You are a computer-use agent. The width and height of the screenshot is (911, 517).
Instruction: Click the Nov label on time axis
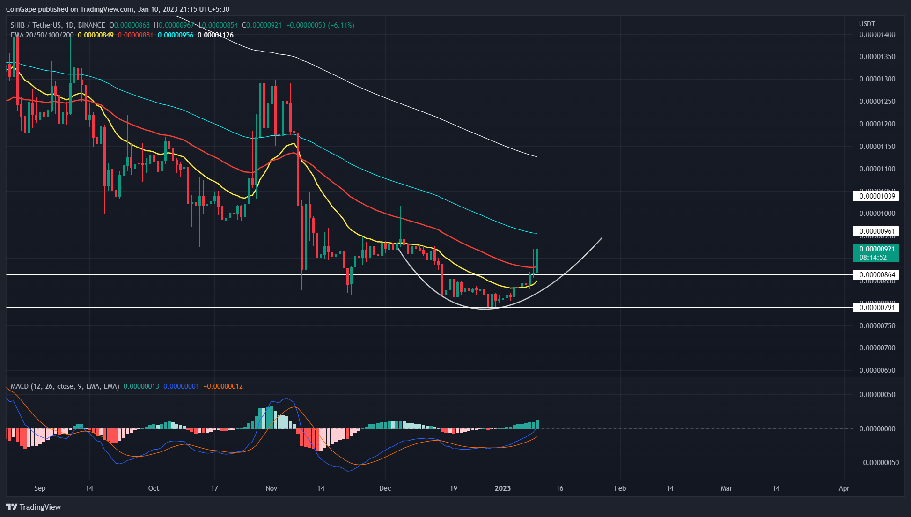click(x=272, y=488)
